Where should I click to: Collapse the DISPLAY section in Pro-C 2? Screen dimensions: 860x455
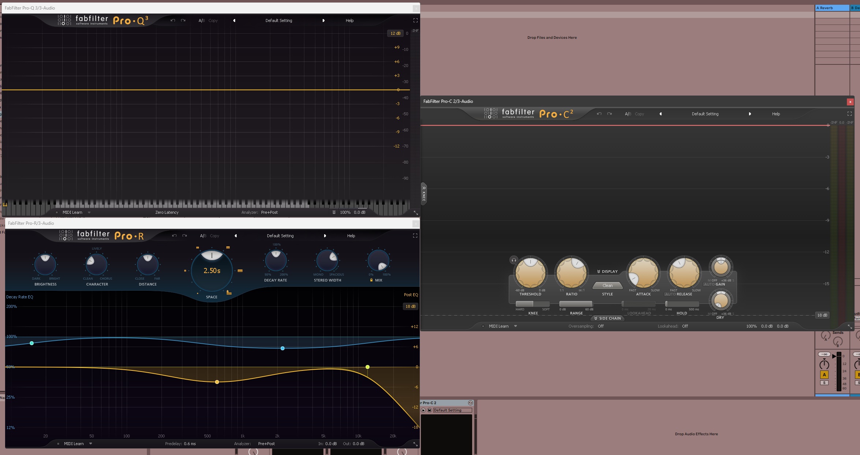click(x=607, y=271)
